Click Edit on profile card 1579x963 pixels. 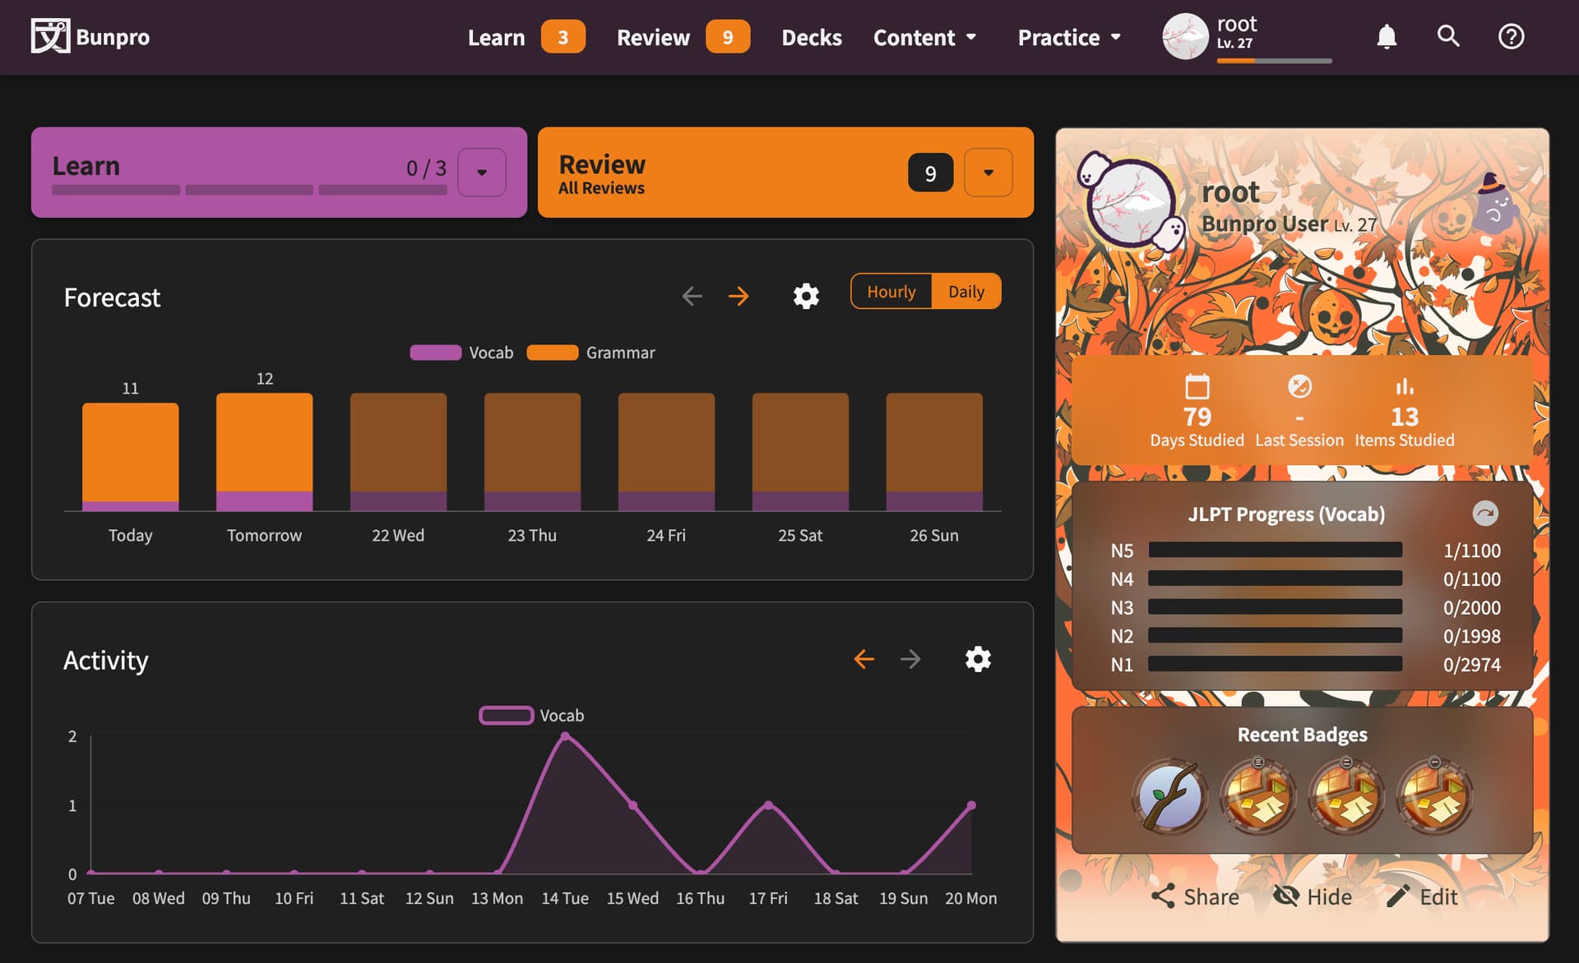(x=1422, y=896)
